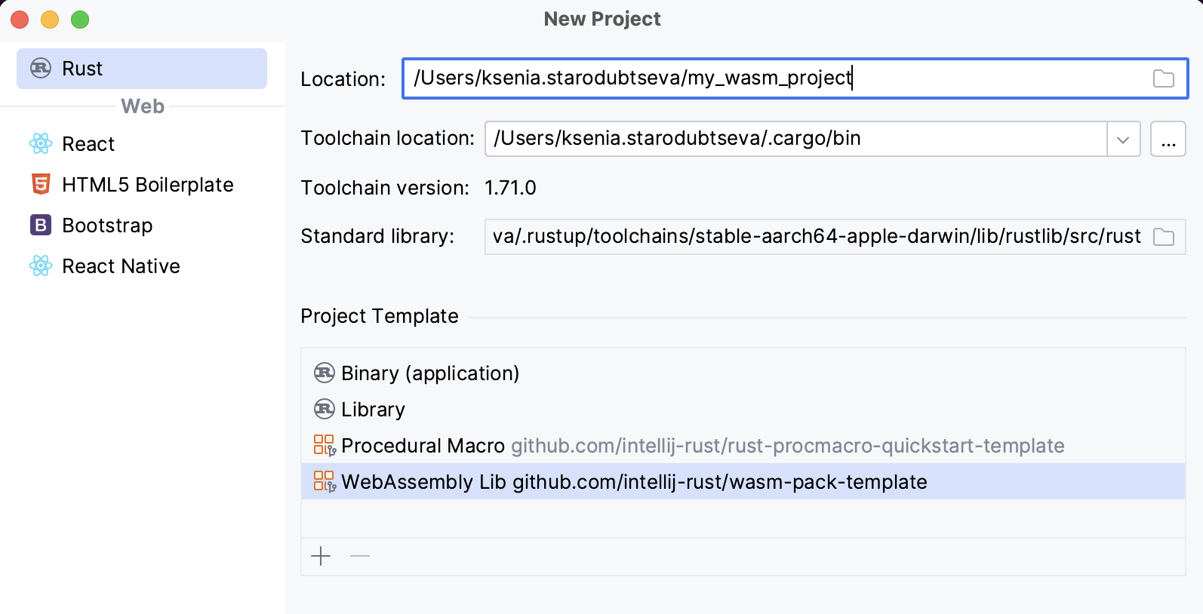
Task: Remove selected template with minus button
Action: (360, 557)
